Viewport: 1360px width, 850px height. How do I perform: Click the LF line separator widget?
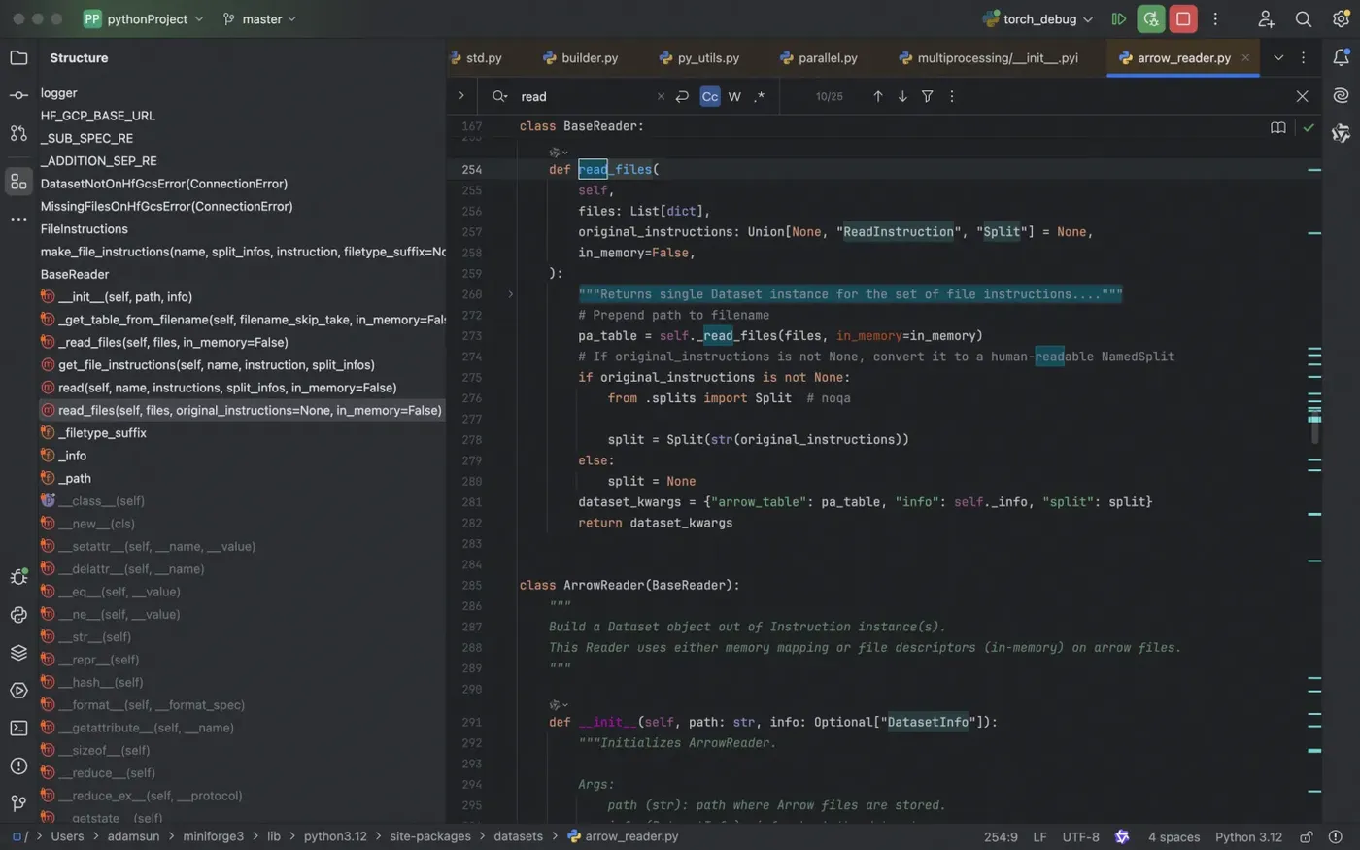click(x=1039, y=836)
